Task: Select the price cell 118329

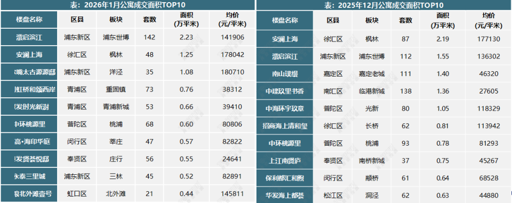Action: (488, 108)
